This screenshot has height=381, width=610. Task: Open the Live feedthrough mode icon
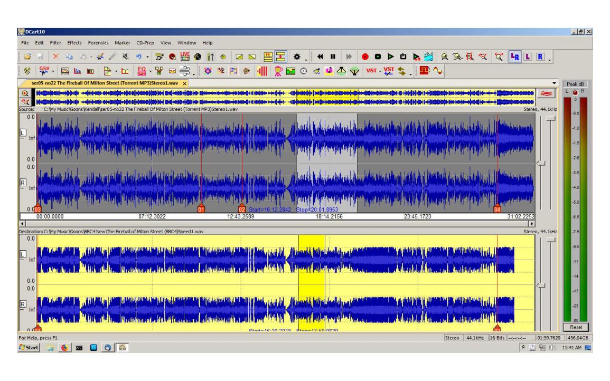[x=185, y=57]
